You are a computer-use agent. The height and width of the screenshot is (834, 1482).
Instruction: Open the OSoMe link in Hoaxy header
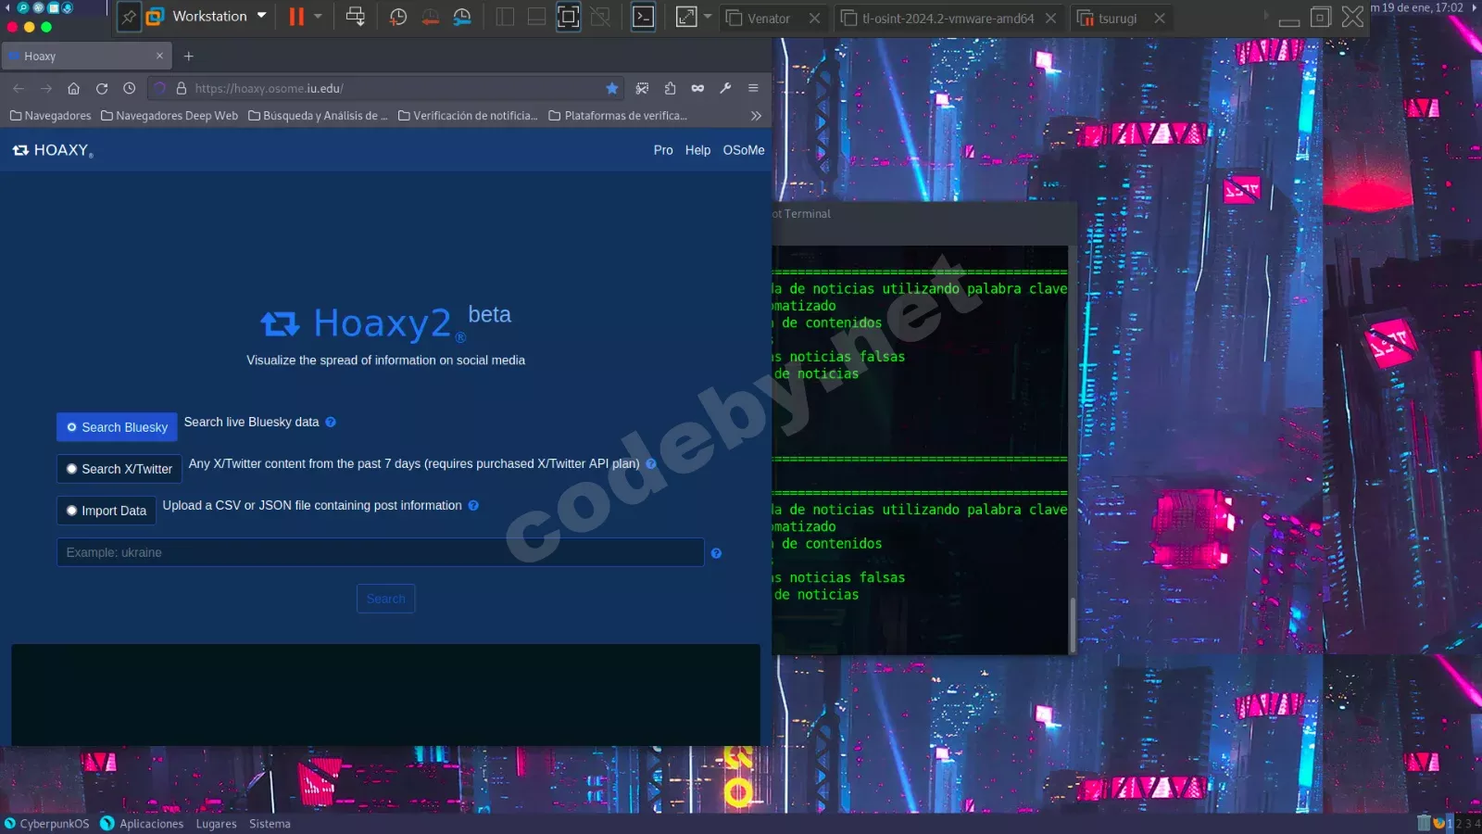[x=744, y=150]
